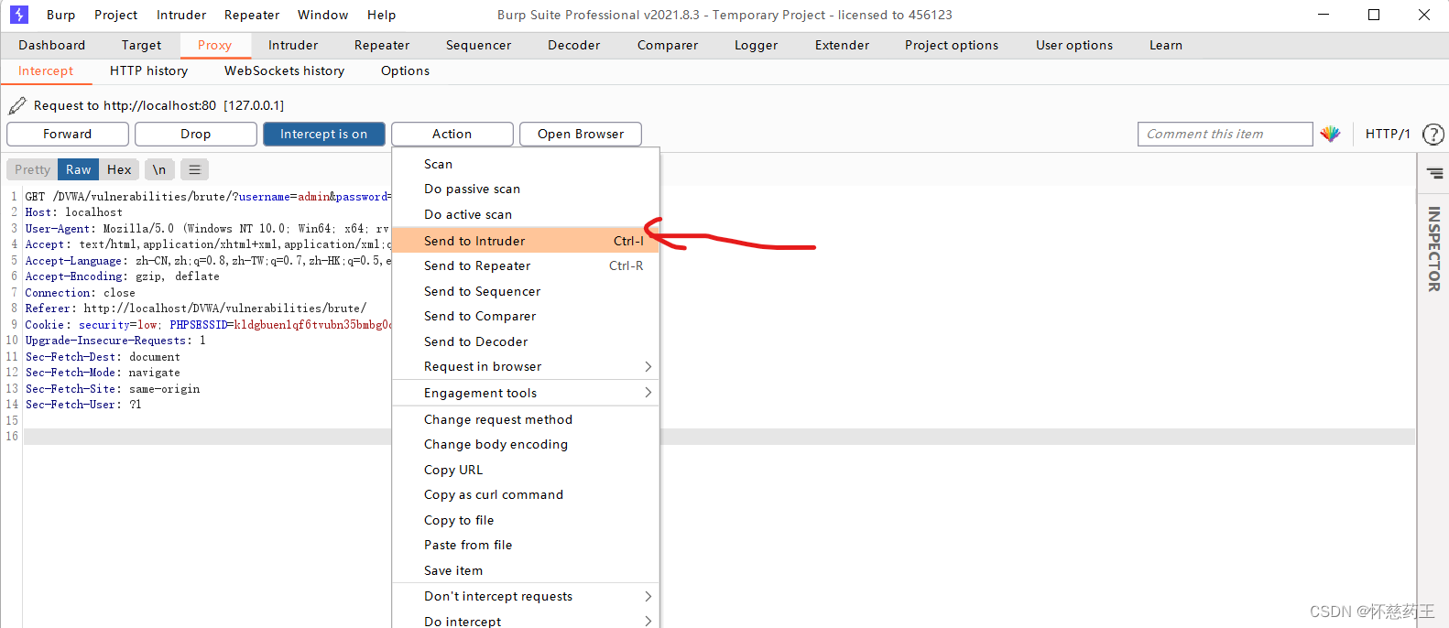1449x628 pixels.
Task: Open the Action dropdown button
Action: [x=452, y=134]
